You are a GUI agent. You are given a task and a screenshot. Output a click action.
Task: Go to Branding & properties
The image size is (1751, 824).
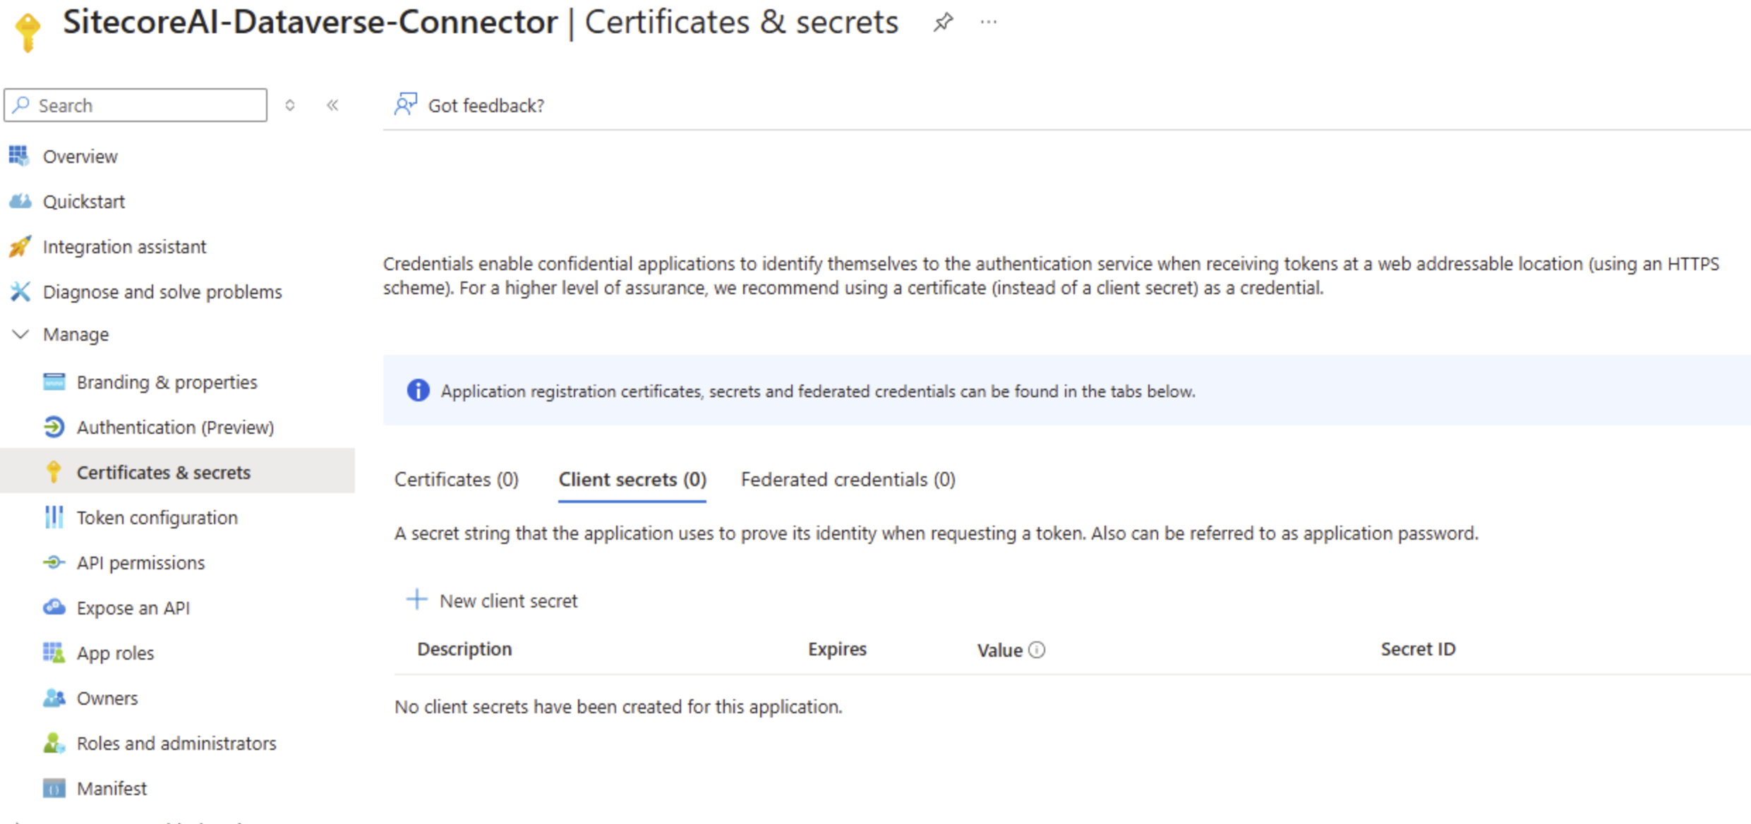click(167, 382)
